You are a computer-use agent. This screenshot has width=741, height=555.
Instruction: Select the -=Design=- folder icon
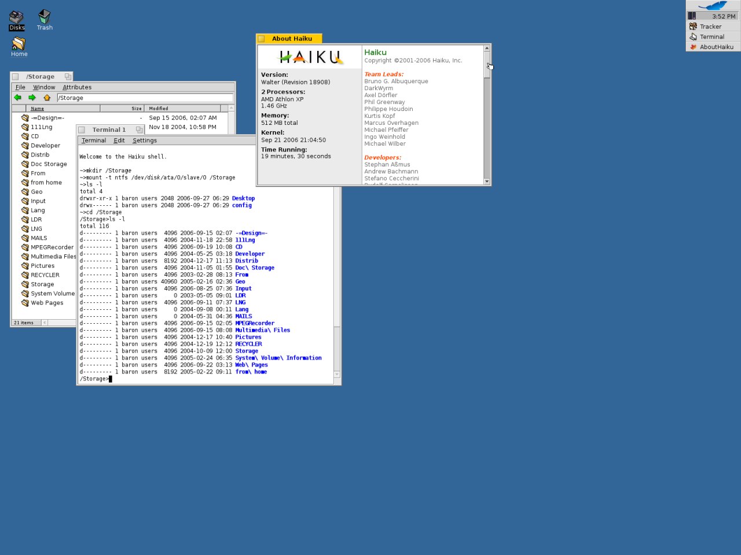pyautogui.click(x=25, y=118)
